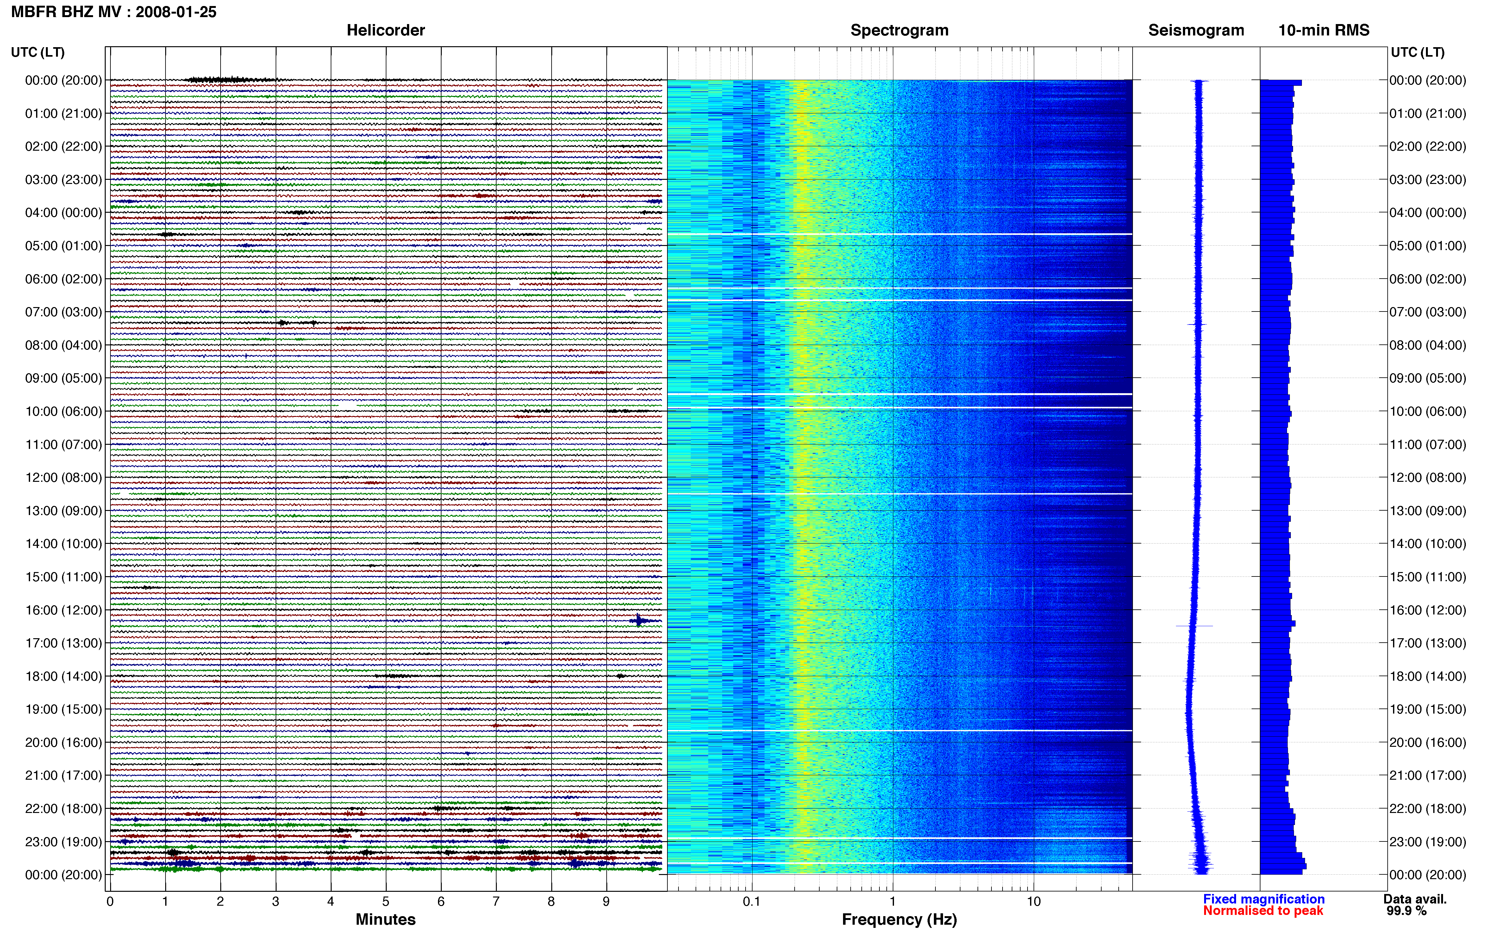The image size is (1500, 938).
Task: Click Minutes axis tick label 9
Action: (606, 901)
